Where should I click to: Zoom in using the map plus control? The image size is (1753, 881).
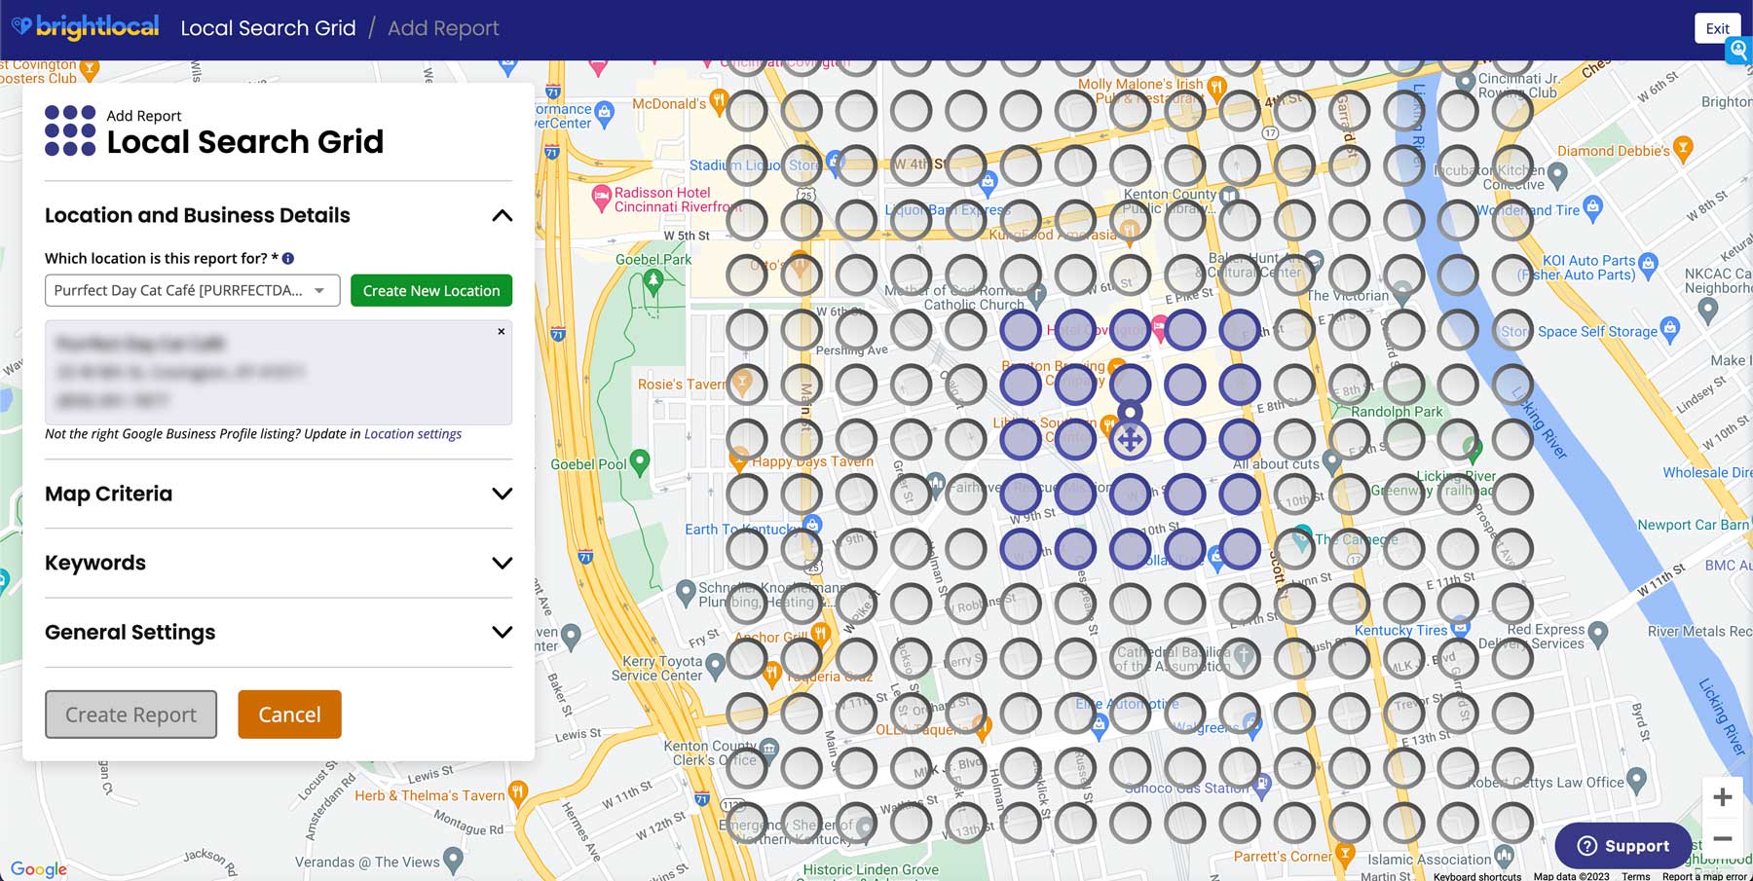pos(1722,796)
